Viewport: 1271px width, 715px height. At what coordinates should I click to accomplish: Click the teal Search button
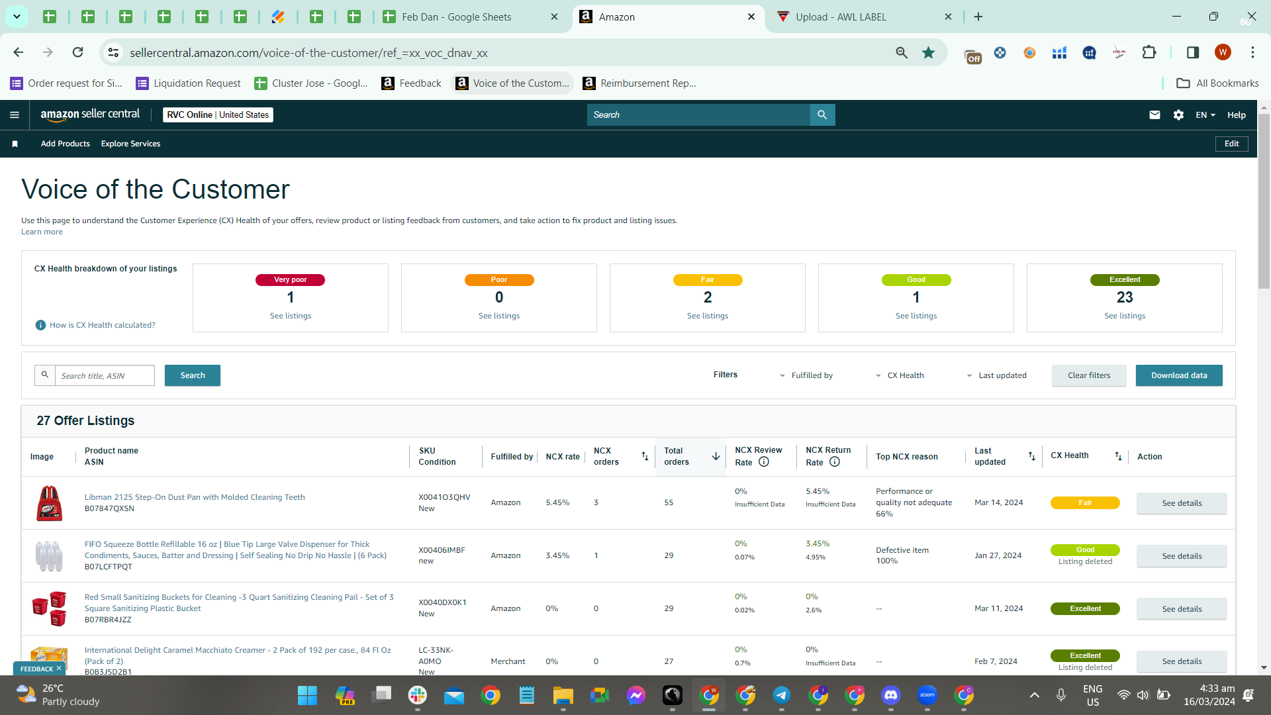pyautogui.click(x=193, y=375)
